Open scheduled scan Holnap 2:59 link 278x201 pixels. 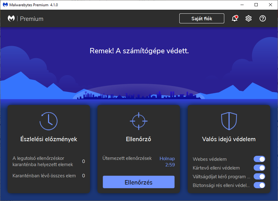[167, 162]
